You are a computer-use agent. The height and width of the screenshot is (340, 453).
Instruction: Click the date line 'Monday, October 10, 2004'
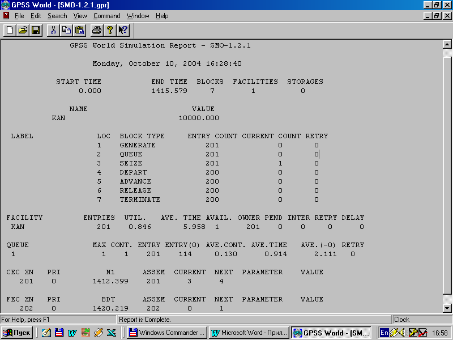tap(147, 63)
